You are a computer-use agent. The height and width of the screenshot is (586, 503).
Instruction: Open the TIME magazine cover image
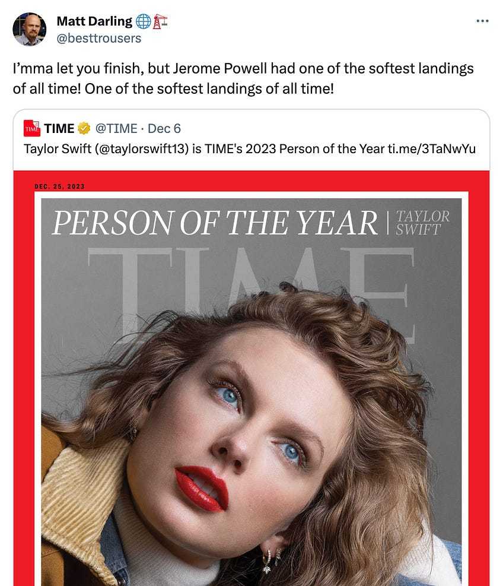(x=251, y=378)
